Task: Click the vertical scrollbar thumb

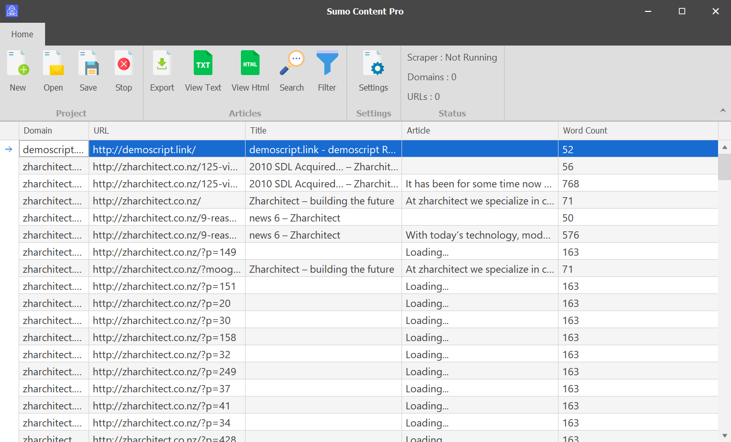Action: click(x=725, y=167)
